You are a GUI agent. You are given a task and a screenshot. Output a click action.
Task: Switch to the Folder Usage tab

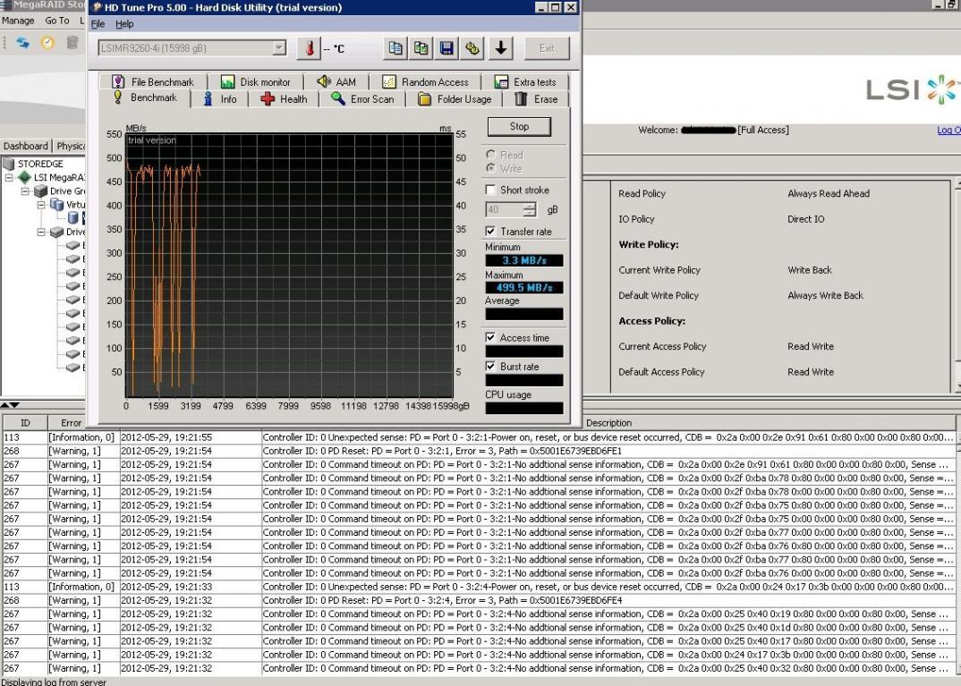[x=455, y=99]
